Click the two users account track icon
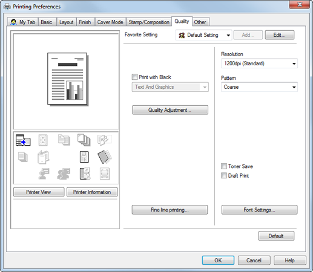Image resolution: width=313 pixels, height=272 pixels. click(64, 173)
